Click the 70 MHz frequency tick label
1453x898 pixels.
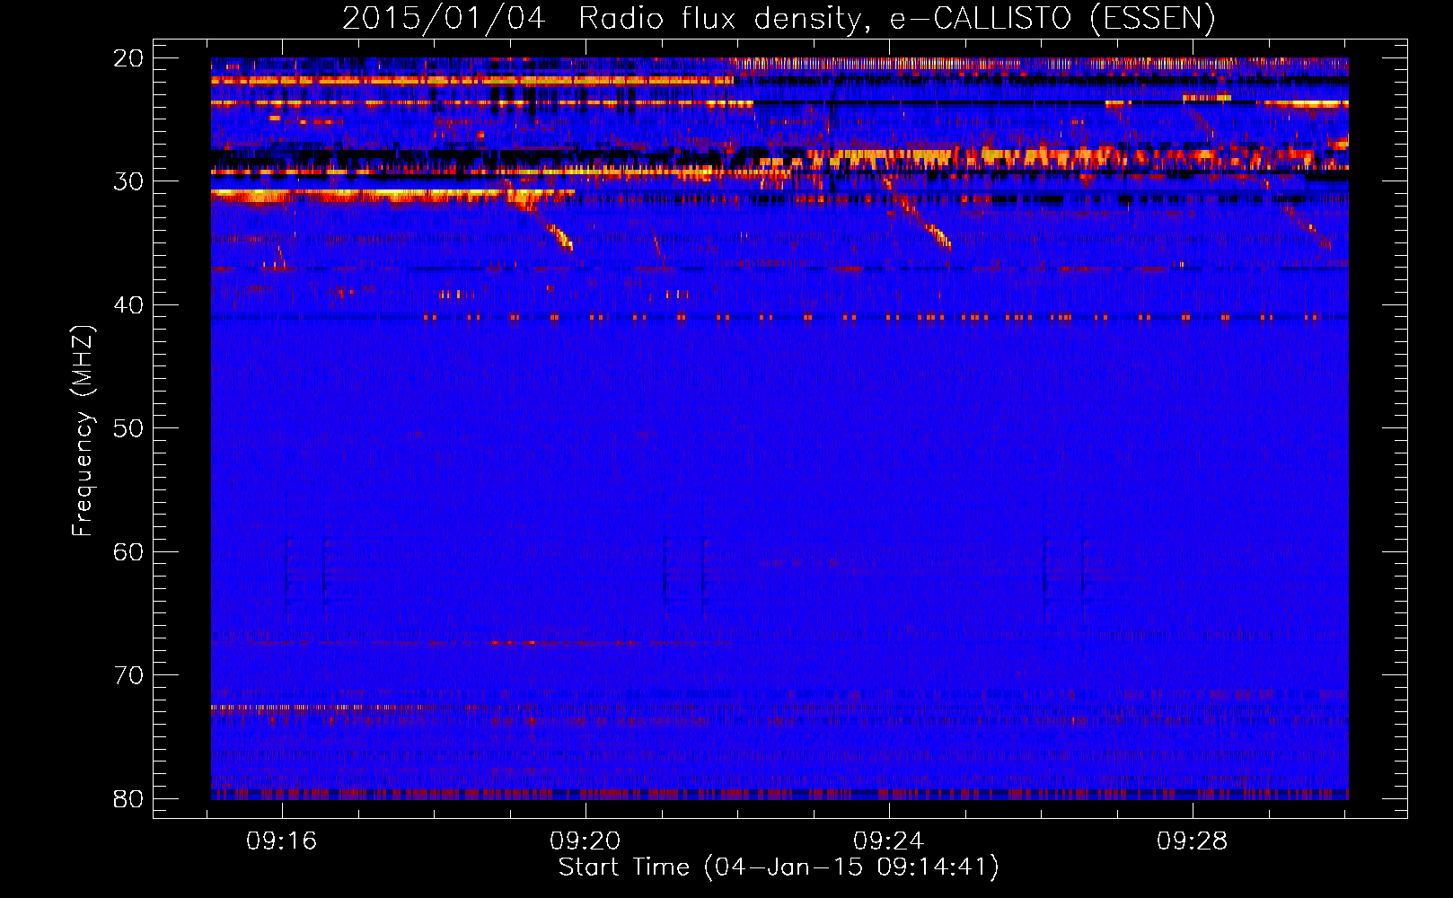[128, 675]
